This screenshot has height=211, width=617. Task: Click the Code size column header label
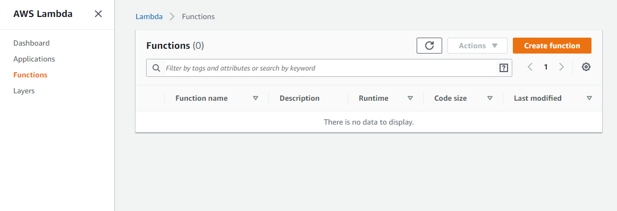(x=451, y=98)
